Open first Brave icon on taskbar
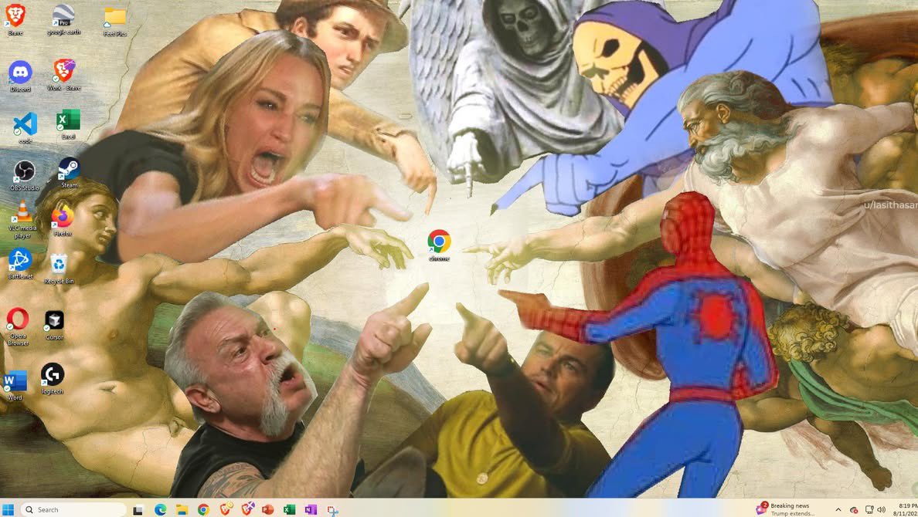Image resolution: width=918 pixels, height=517 pixels. coord(226,510)
